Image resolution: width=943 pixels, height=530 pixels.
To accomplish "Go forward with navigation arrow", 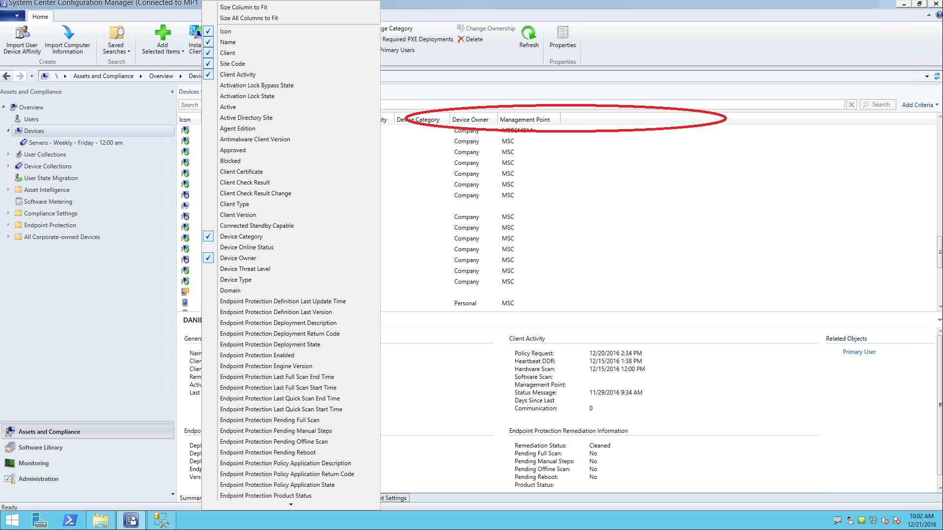I will (x=20, y=76).
